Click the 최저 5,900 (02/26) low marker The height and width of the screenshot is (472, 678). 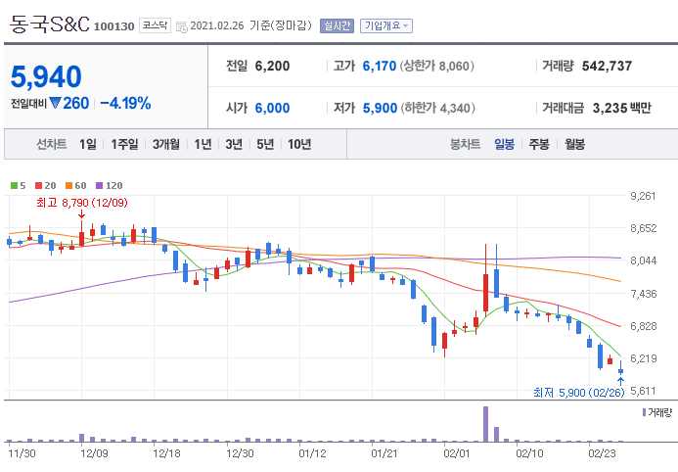(x=578, y=393)
